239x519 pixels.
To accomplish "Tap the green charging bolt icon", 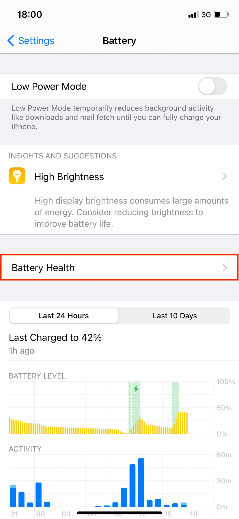I will pyautogui.click(x=136, y=388).
